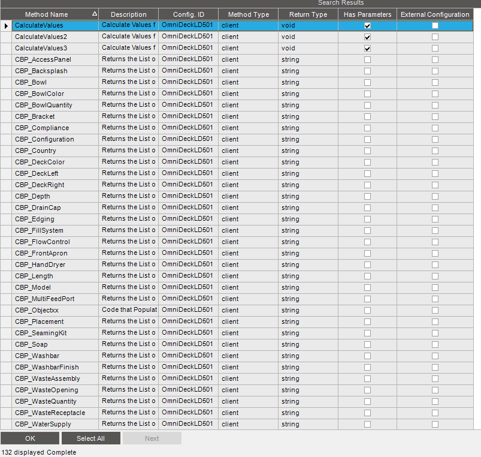Select the CBP_WasteAssembly method

(47, 378)
